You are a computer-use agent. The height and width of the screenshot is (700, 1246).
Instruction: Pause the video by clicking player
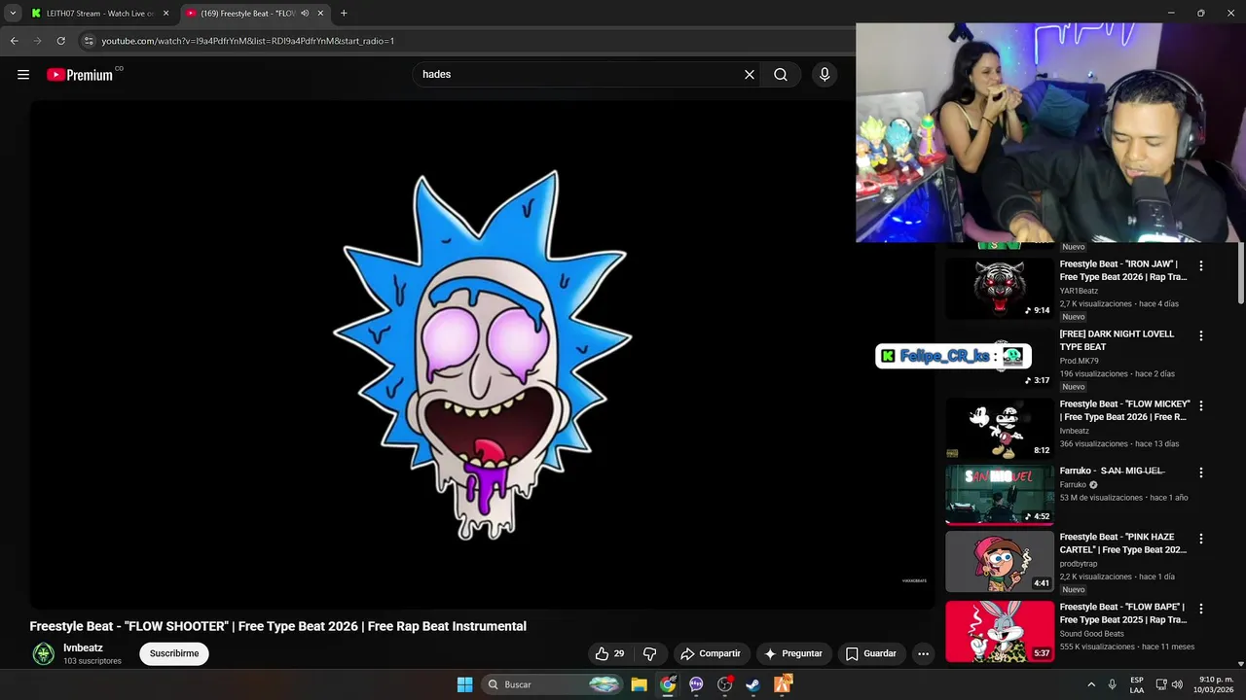[482, 355]
